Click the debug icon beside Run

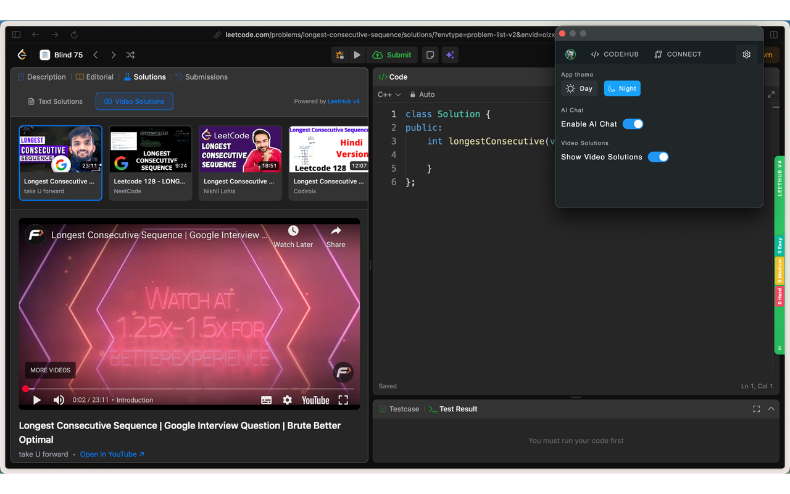click(x=340, y=55)
